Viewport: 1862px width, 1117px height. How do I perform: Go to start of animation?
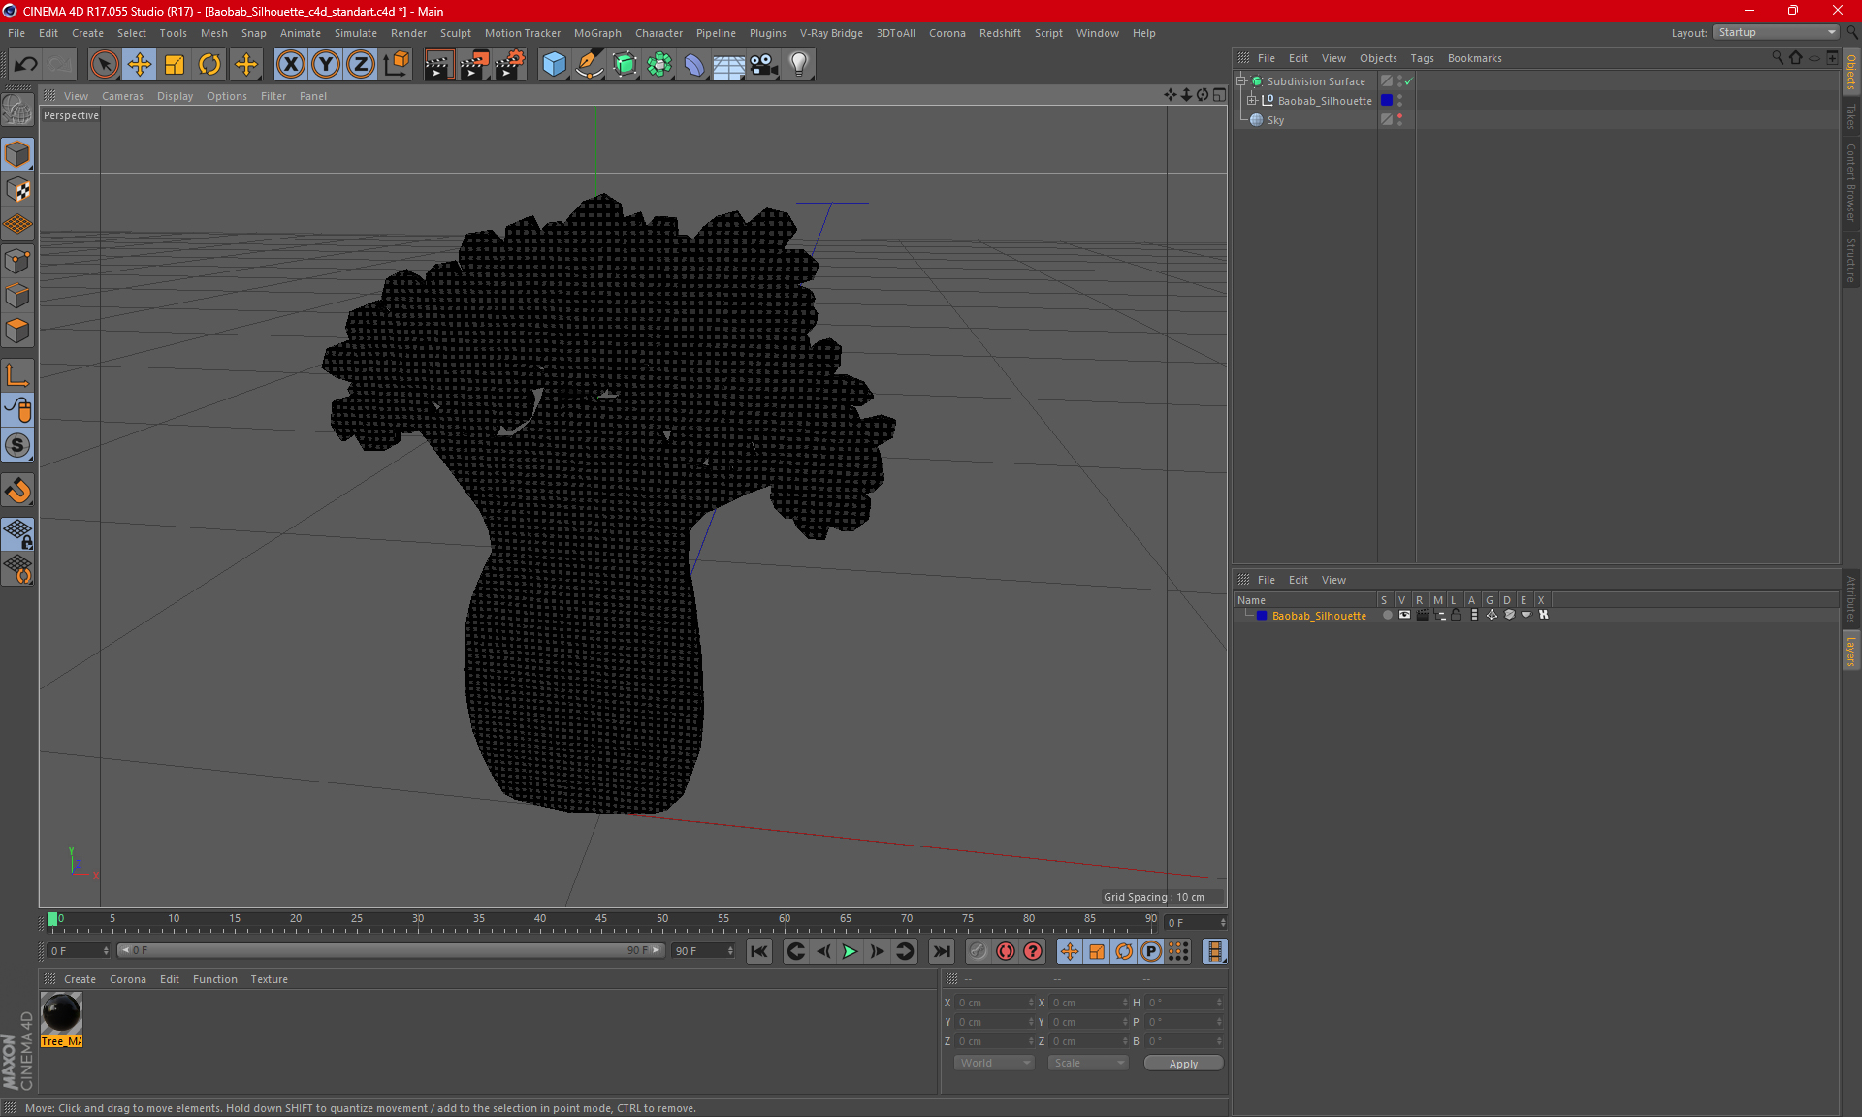point(759,951)
